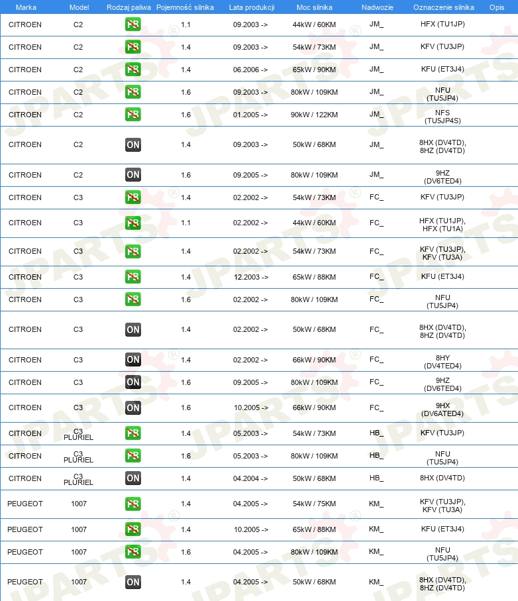Click the Model column header
The height and width of the screenshot is (601, 518).
[79, 7]
